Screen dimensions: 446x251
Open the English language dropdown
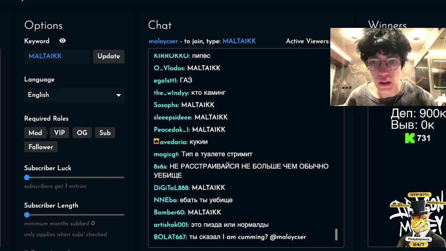point(74,95)
